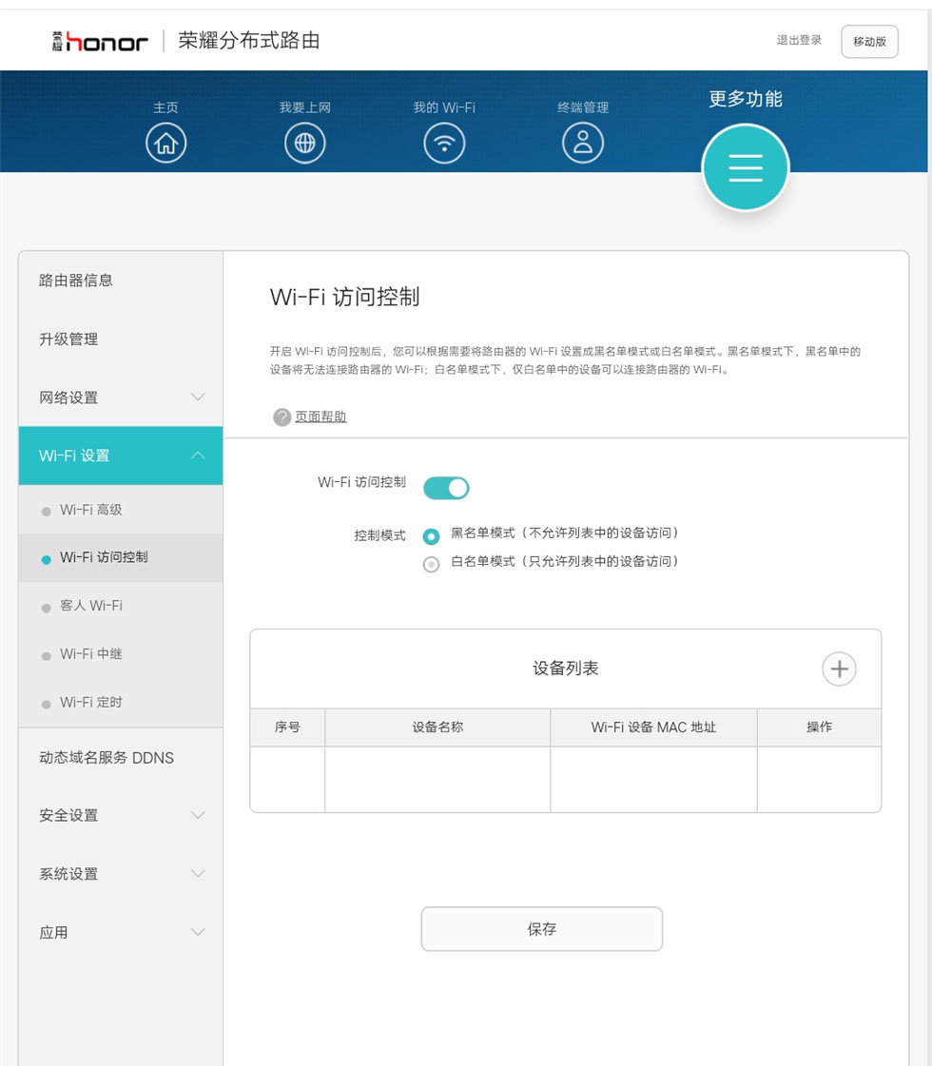Select blacklist mode (黑名单模式) radio button

tap(431, 536)
